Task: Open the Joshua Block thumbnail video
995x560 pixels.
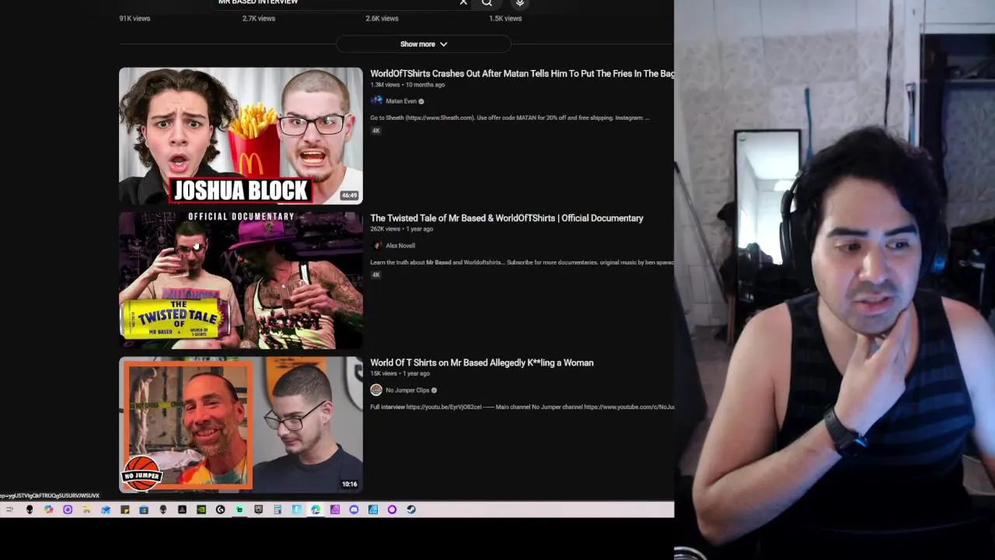Action: pyautogui.click(x=241, y=136)
